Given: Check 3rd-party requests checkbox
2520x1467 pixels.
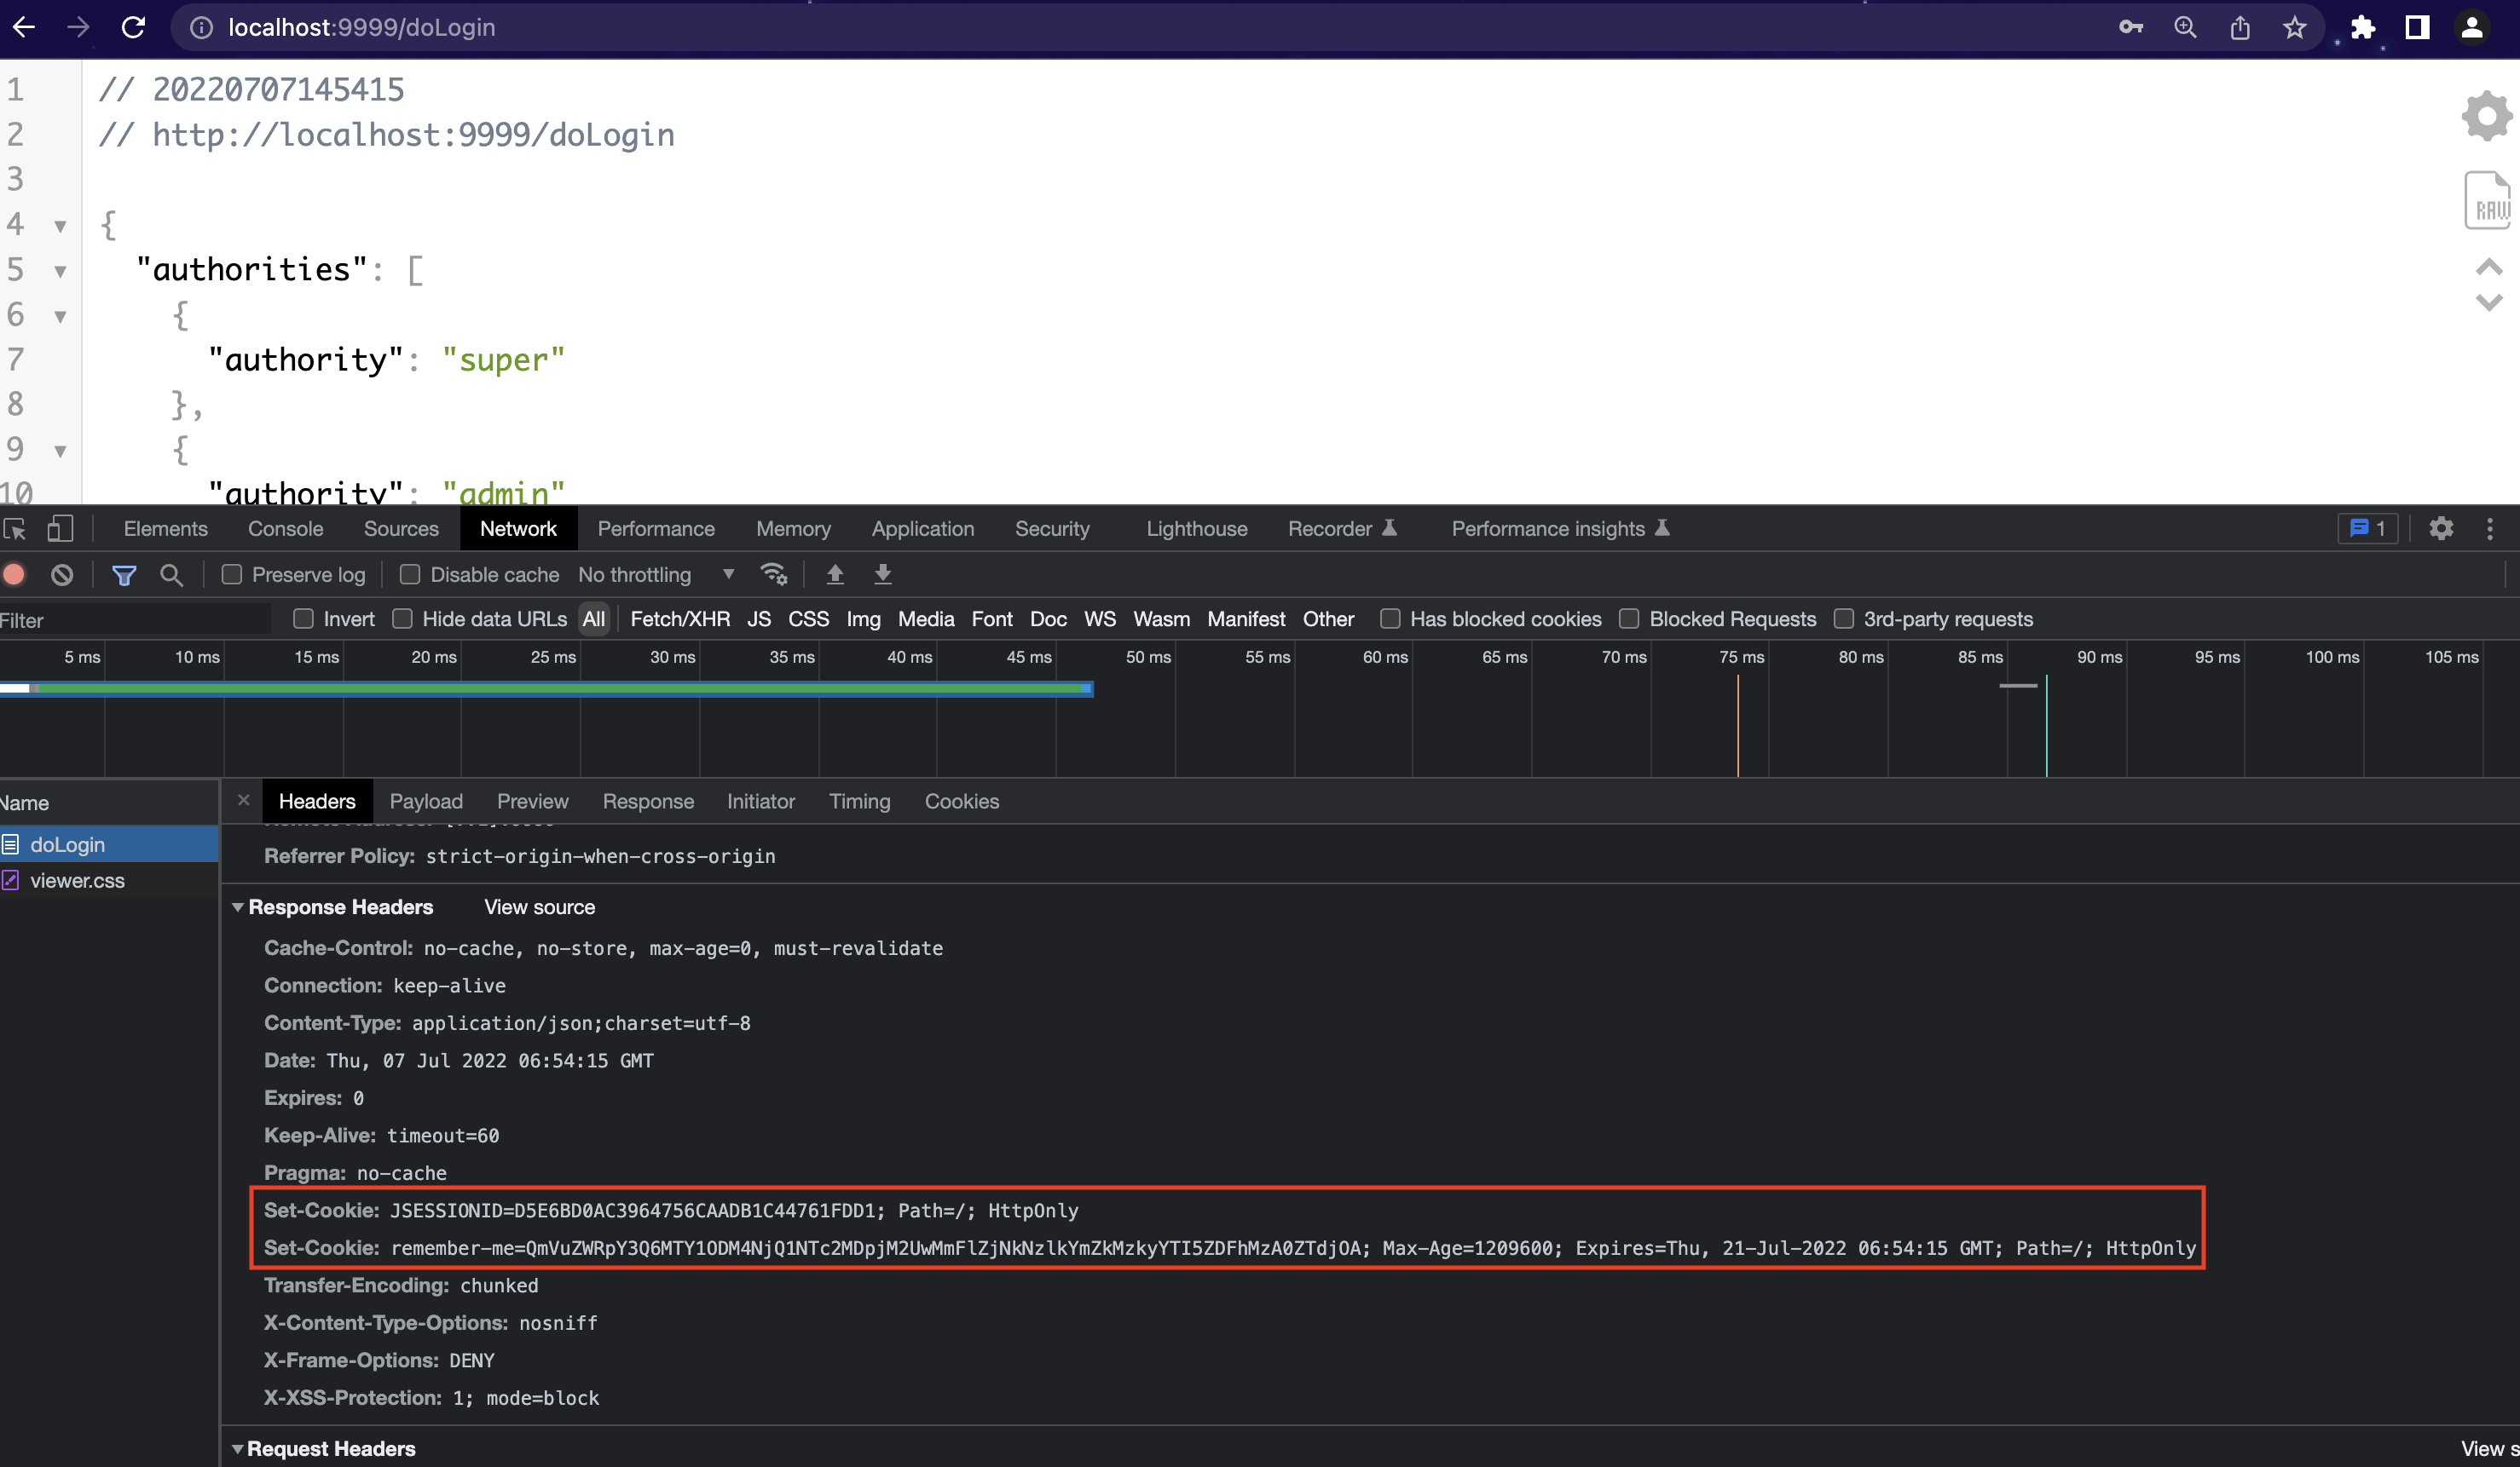Looking at the screenshot, I should point(1844,618).
